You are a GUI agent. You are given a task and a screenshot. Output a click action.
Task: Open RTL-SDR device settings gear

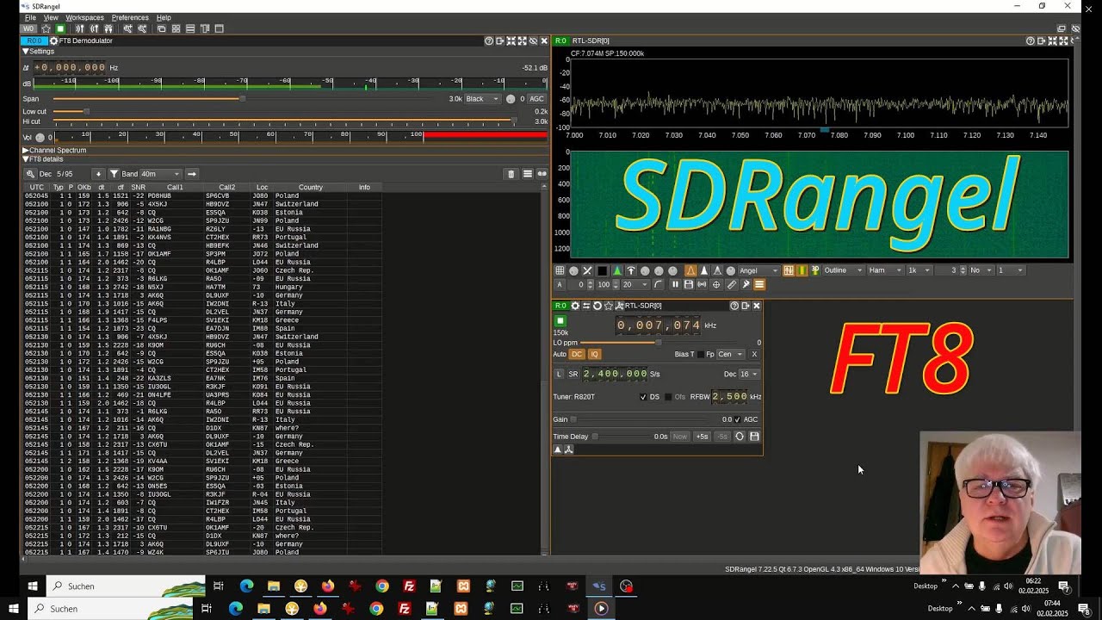(x=575, y=306)
